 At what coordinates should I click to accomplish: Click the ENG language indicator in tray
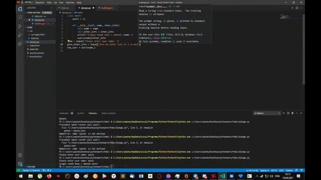click(x=277, y=176)
